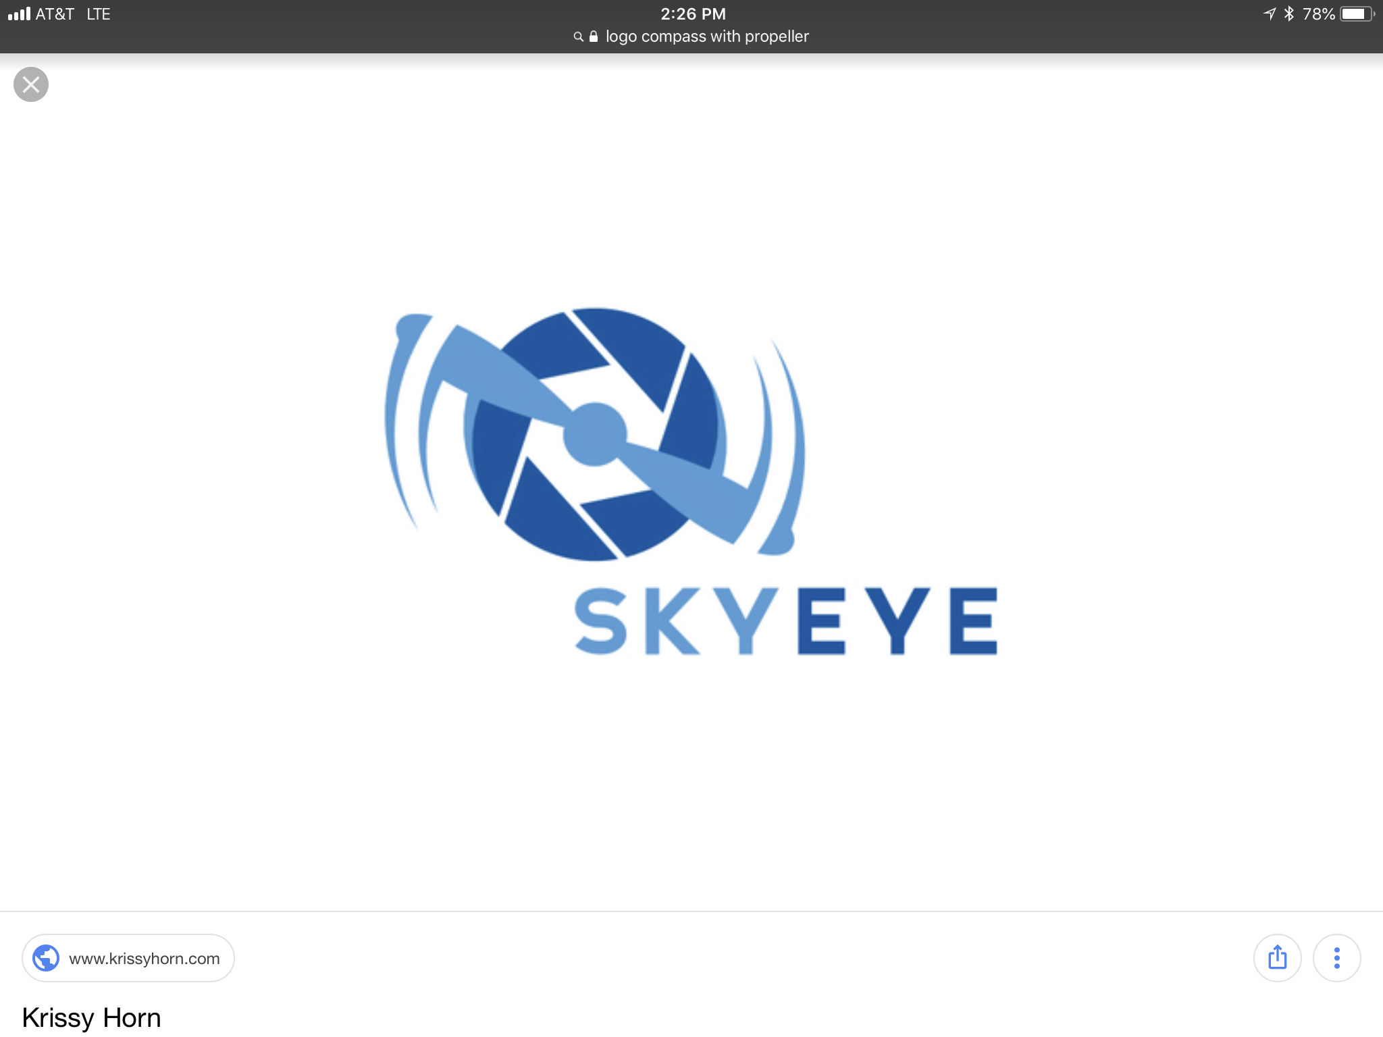
Task: Tap the SKYEYE wordmark text in the image
Action: [x=785, y=620]
